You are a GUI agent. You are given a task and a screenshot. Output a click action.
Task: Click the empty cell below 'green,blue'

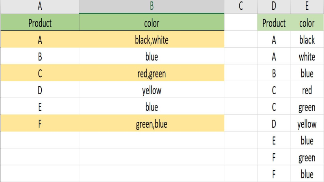(x=151, y=140)
